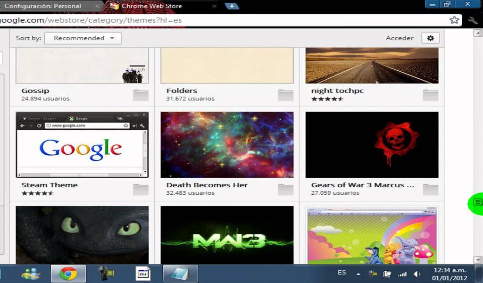Click the Folders theme preview image
This screenshot has width=483, height=283.
[x=227, y=66]
